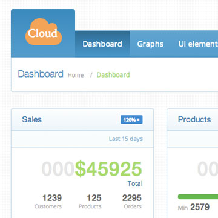Click the green Products progress bar
Image resolution: width=218 pixels, height=218 pixels.
click(x=198, y=197)
